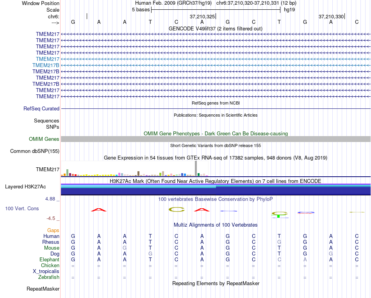Screen dimensions: 371x298
Task: Open 'Repeating Elements by RepeatMasker' track title
Action: pos(216,283)
